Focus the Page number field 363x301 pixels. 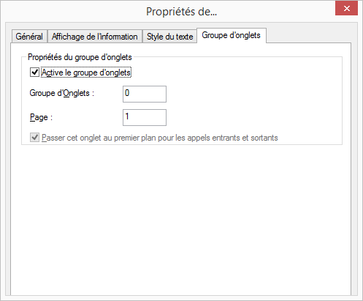145,118
